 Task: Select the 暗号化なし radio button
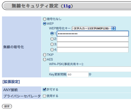[x=45, y=19]
